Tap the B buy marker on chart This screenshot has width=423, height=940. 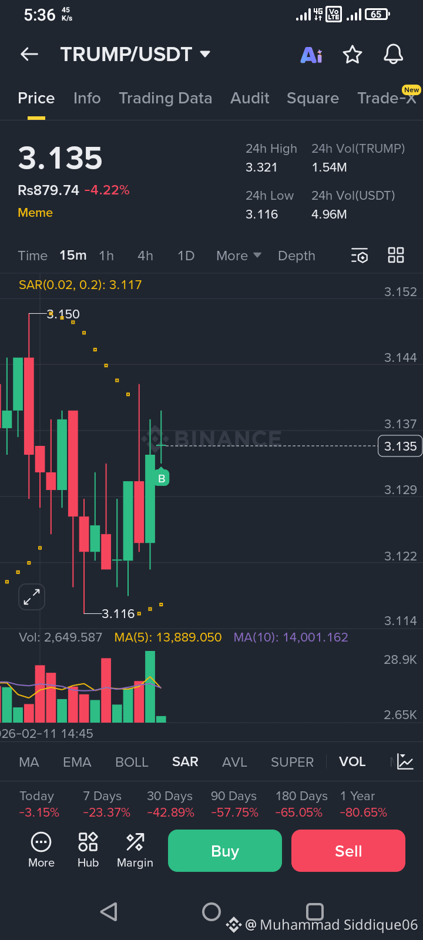coord(162,478)
